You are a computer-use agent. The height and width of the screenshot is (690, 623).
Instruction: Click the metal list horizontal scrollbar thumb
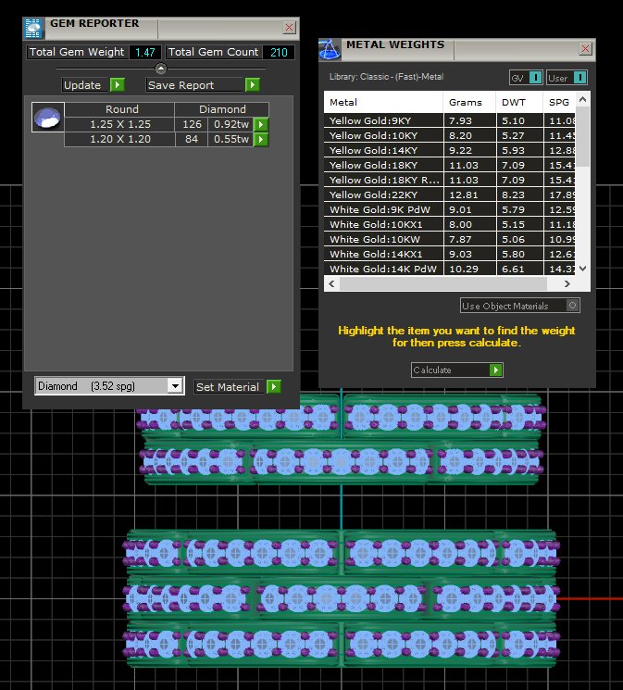443,283
